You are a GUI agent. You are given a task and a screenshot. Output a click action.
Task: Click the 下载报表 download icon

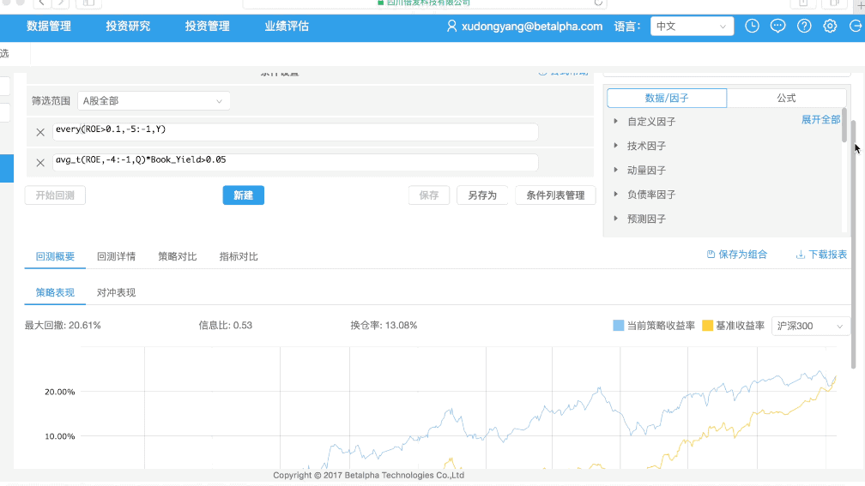801,255
